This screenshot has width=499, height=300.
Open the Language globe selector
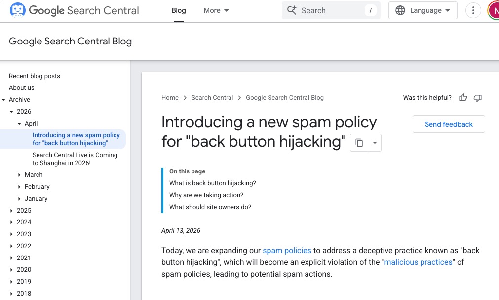(422, 10)
